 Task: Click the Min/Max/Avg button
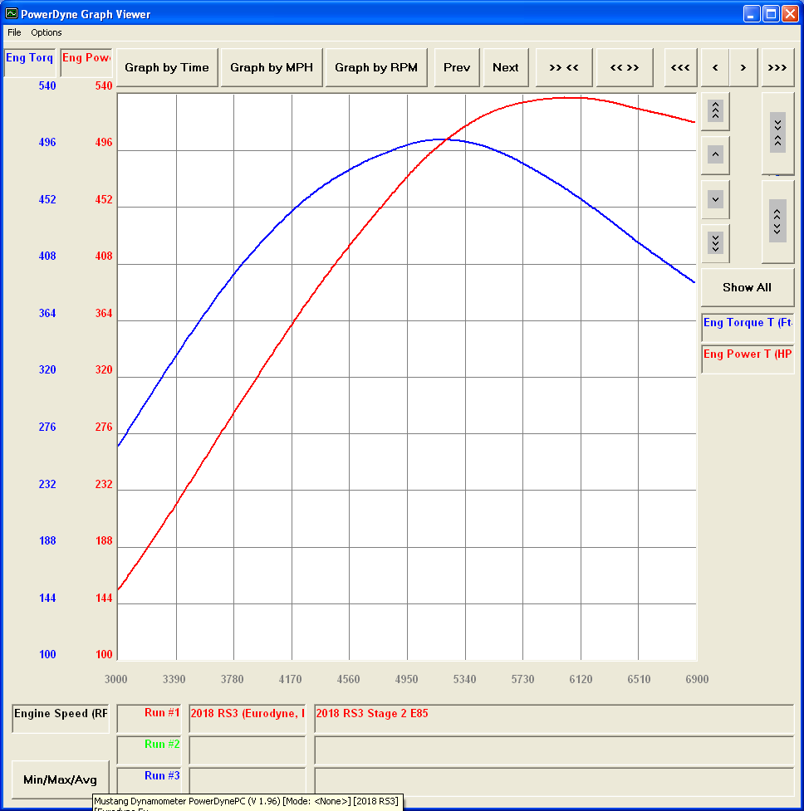pos(61,779)
